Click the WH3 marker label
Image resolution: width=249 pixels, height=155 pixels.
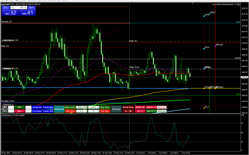[213, 12]
